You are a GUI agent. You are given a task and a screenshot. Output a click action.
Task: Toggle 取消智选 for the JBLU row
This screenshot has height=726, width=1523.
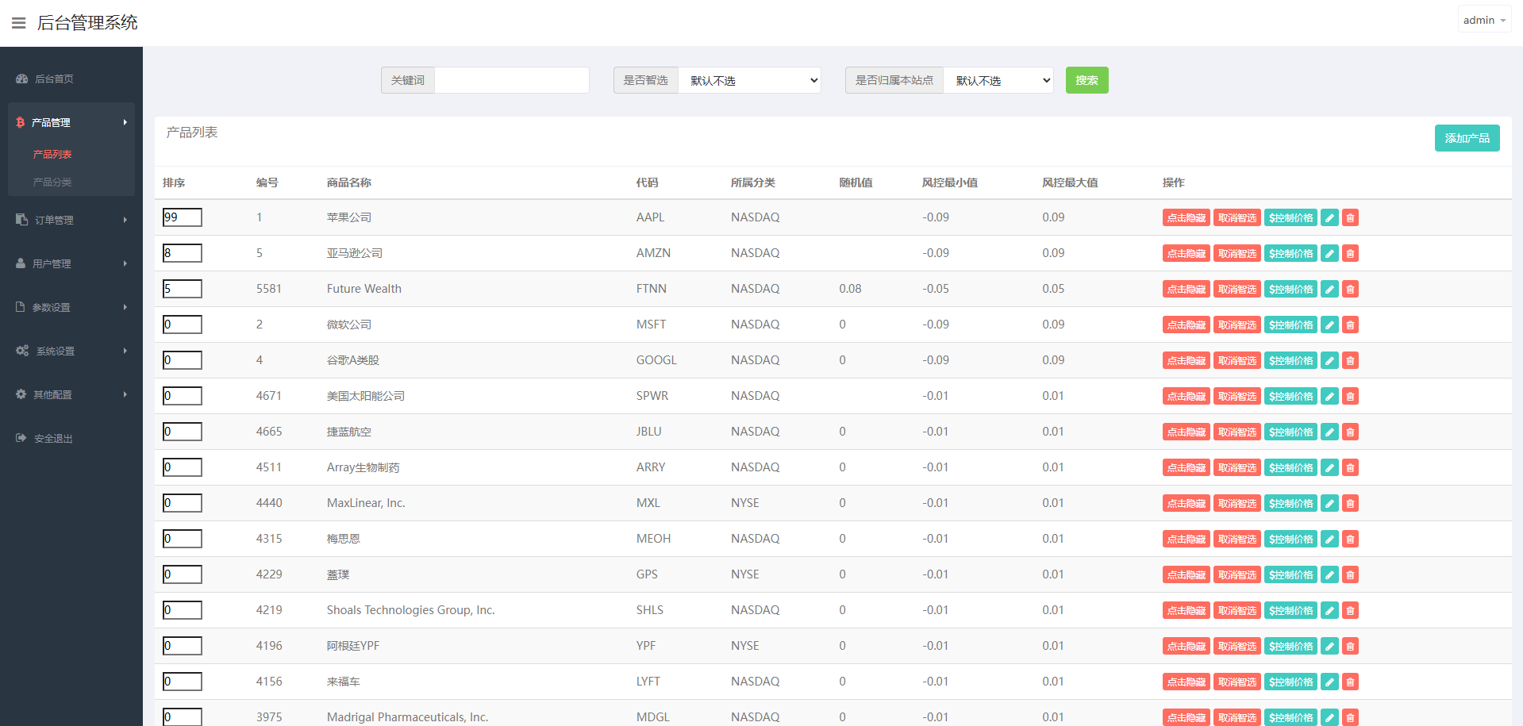pos(1236,432)
